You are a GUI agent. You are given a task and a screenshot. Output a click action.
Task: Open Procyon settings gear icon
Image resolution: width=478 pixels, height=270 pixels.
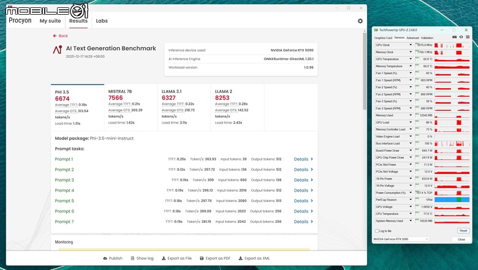point(360,21)
